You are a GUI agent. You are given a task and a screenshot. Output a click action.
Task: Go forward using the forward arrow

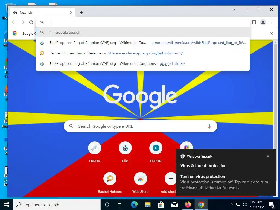coord(22,22)
